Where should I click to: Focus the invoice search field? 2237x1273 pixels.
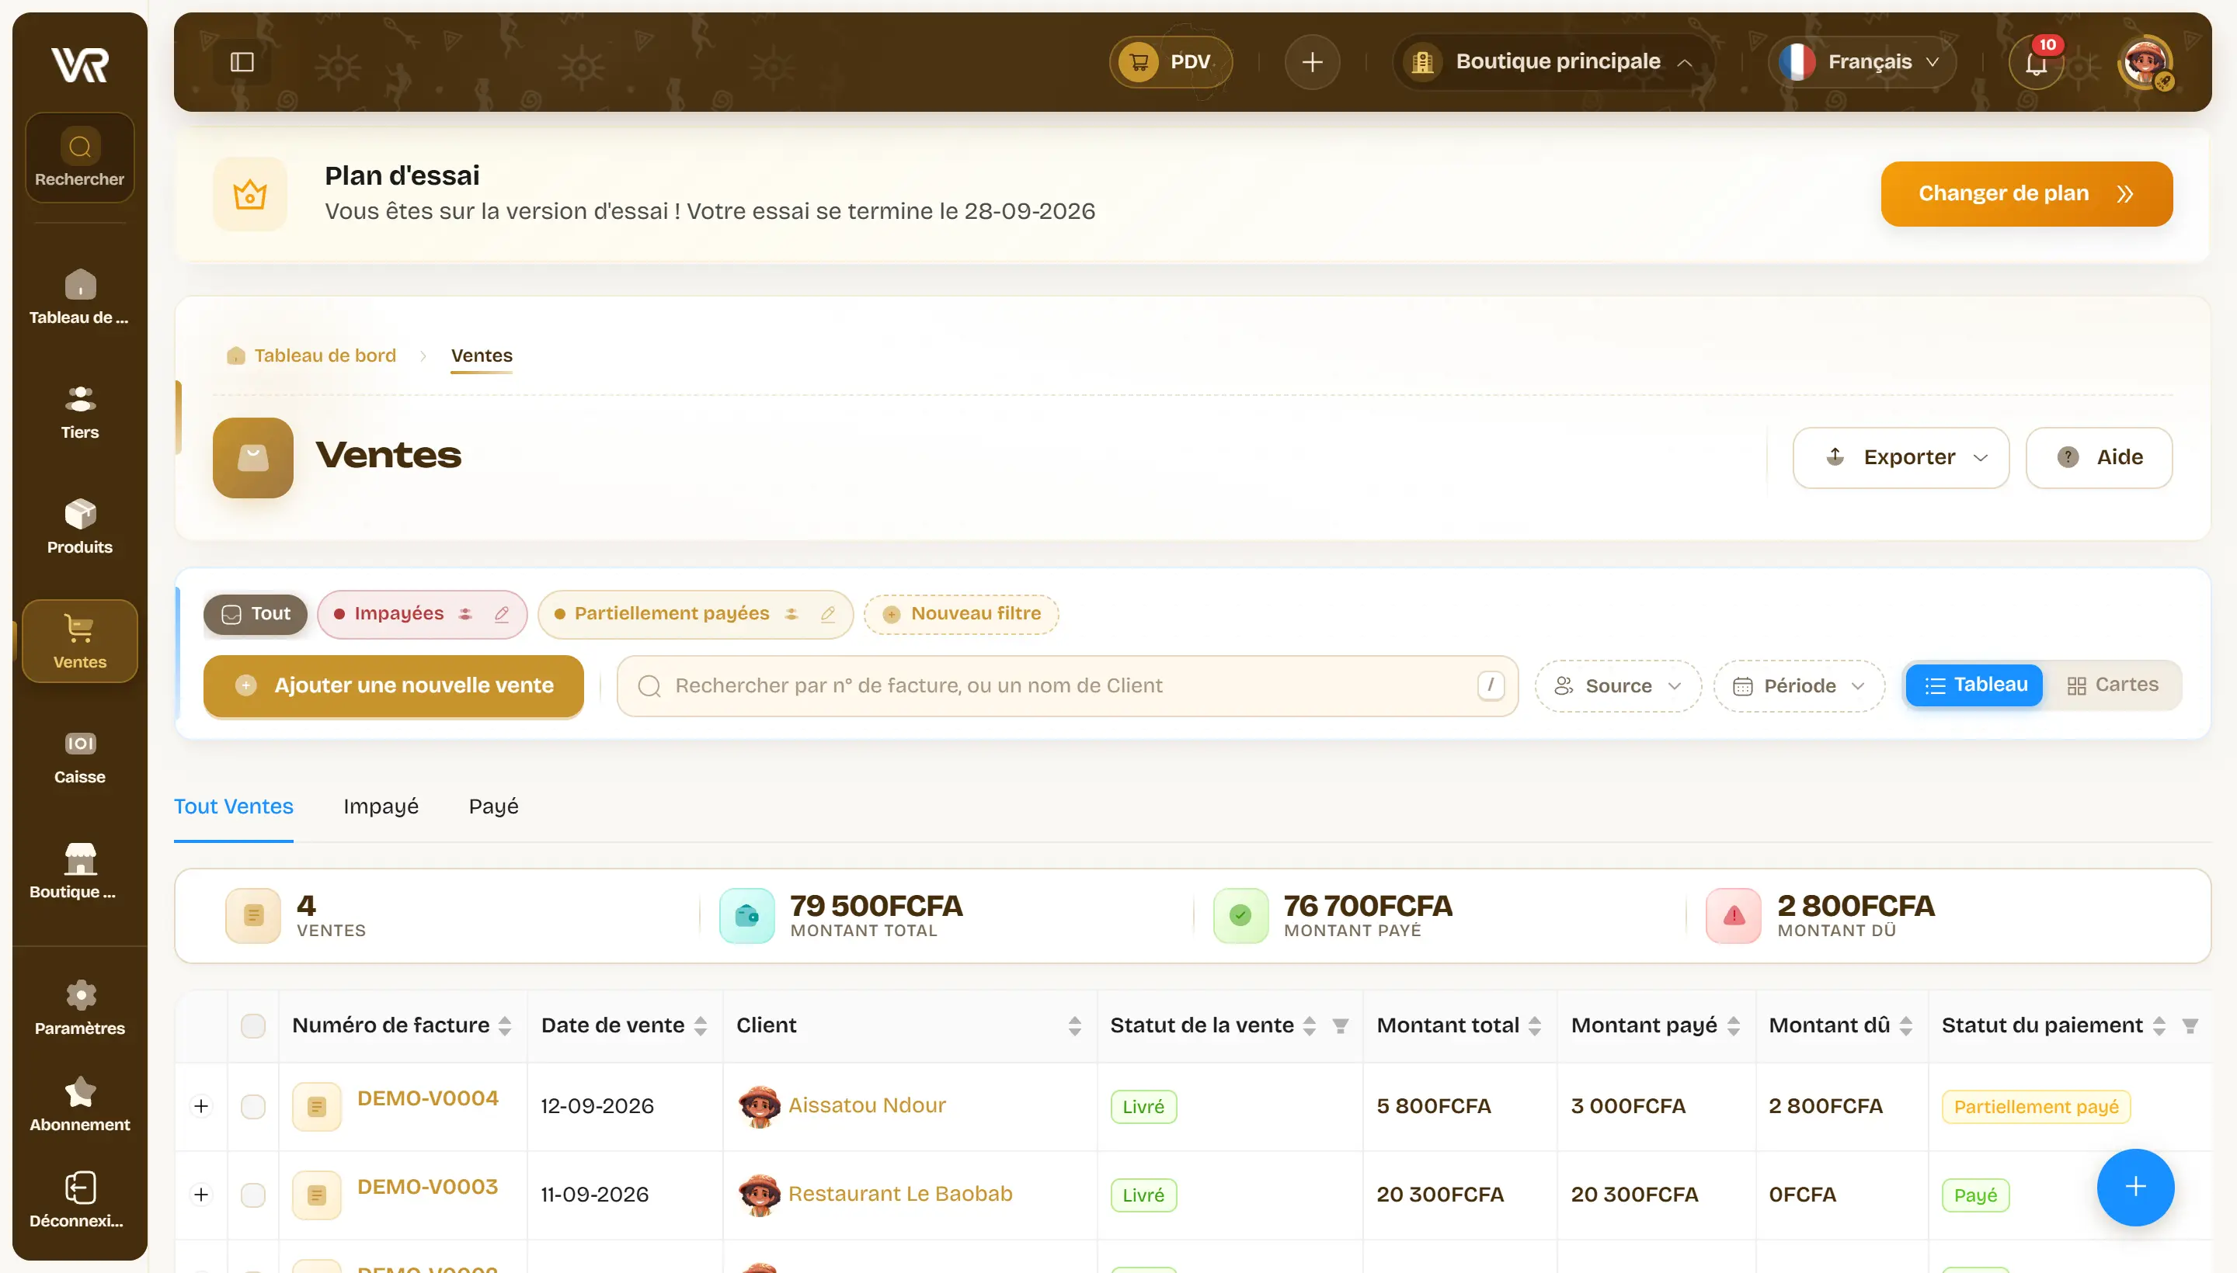click(x=1067, y=685)
